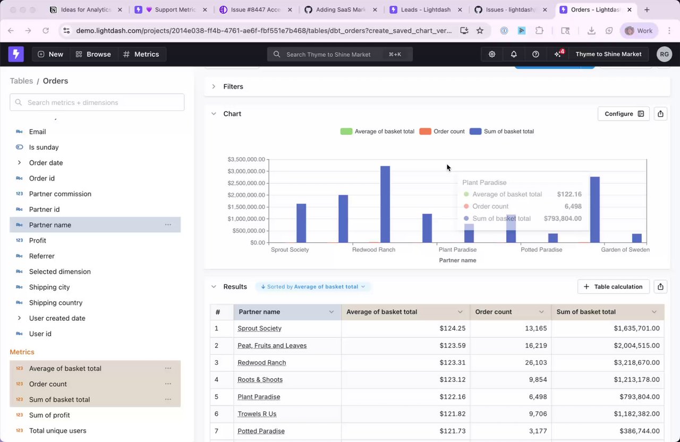Click the Search metrics + dimensions field
Image resolution: width=680 pixels, height=442 pixels.
[x=97, y=103]
